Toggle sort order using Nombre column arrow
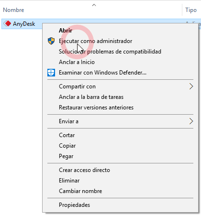 [94, 5]
